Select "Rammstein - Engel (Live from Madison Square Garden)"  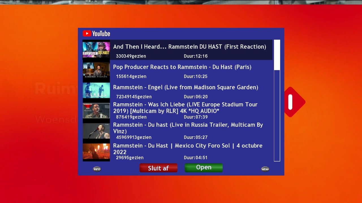pyautogui.click(x=186, y=87)
